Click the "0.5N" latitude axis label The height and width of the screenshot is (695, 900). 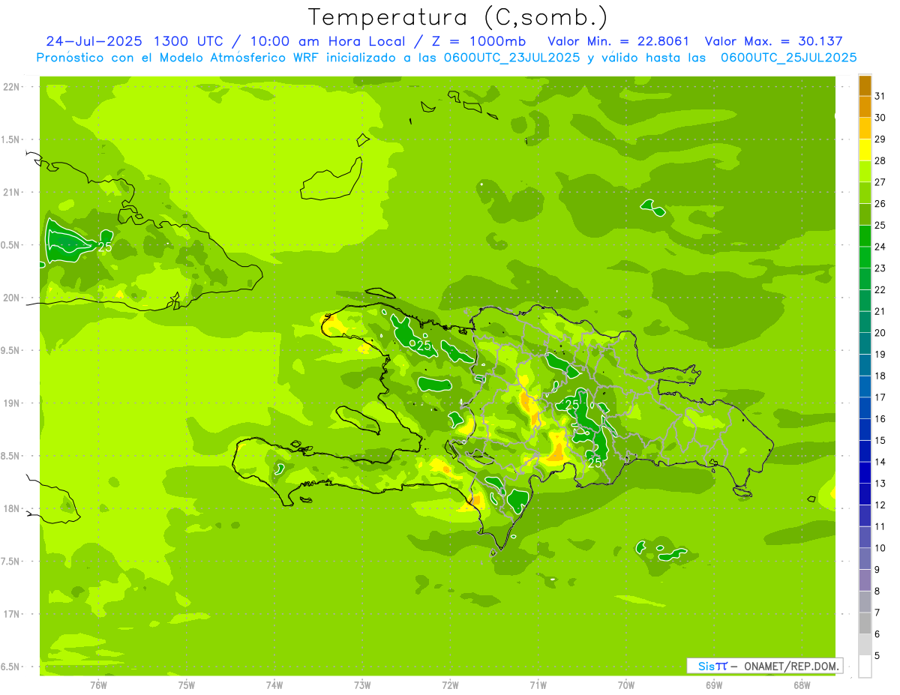pos(11,245)
